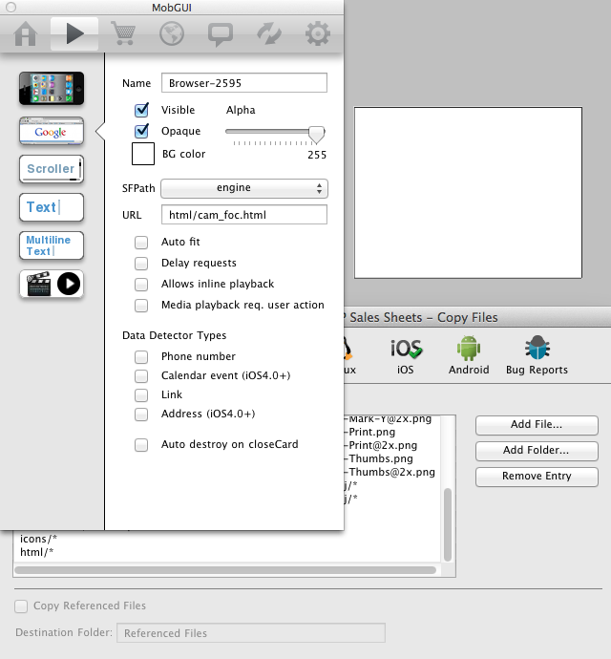Click the globe icon in MobGUI toolbar
The image size is (611, 659).
point(171,35)
